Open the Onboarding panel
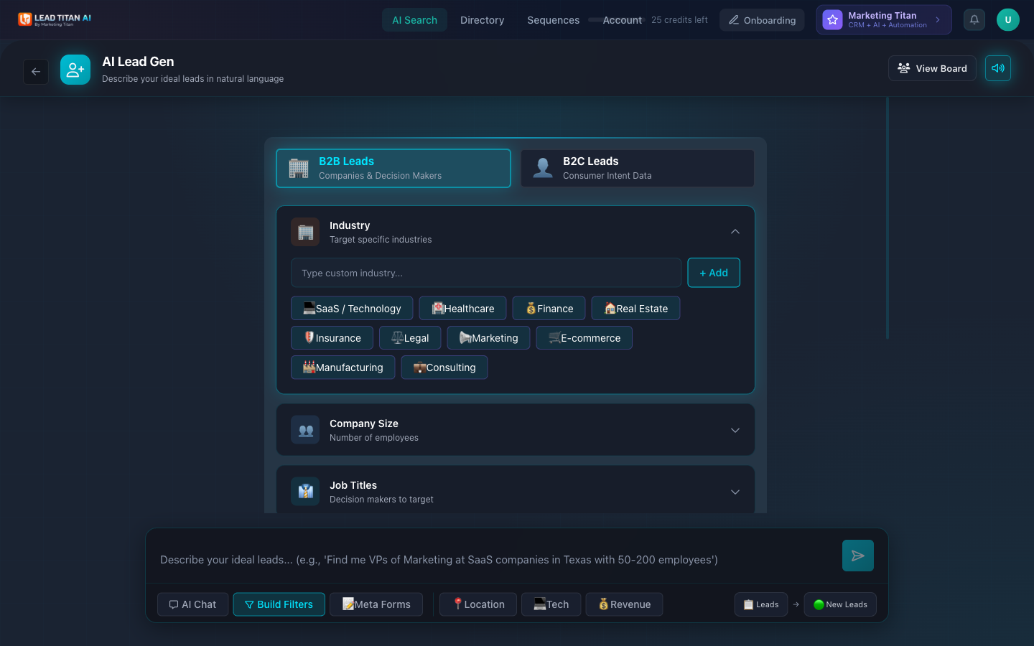The height and width of the screenshot is (646, 1034). [x=762, y=20]
